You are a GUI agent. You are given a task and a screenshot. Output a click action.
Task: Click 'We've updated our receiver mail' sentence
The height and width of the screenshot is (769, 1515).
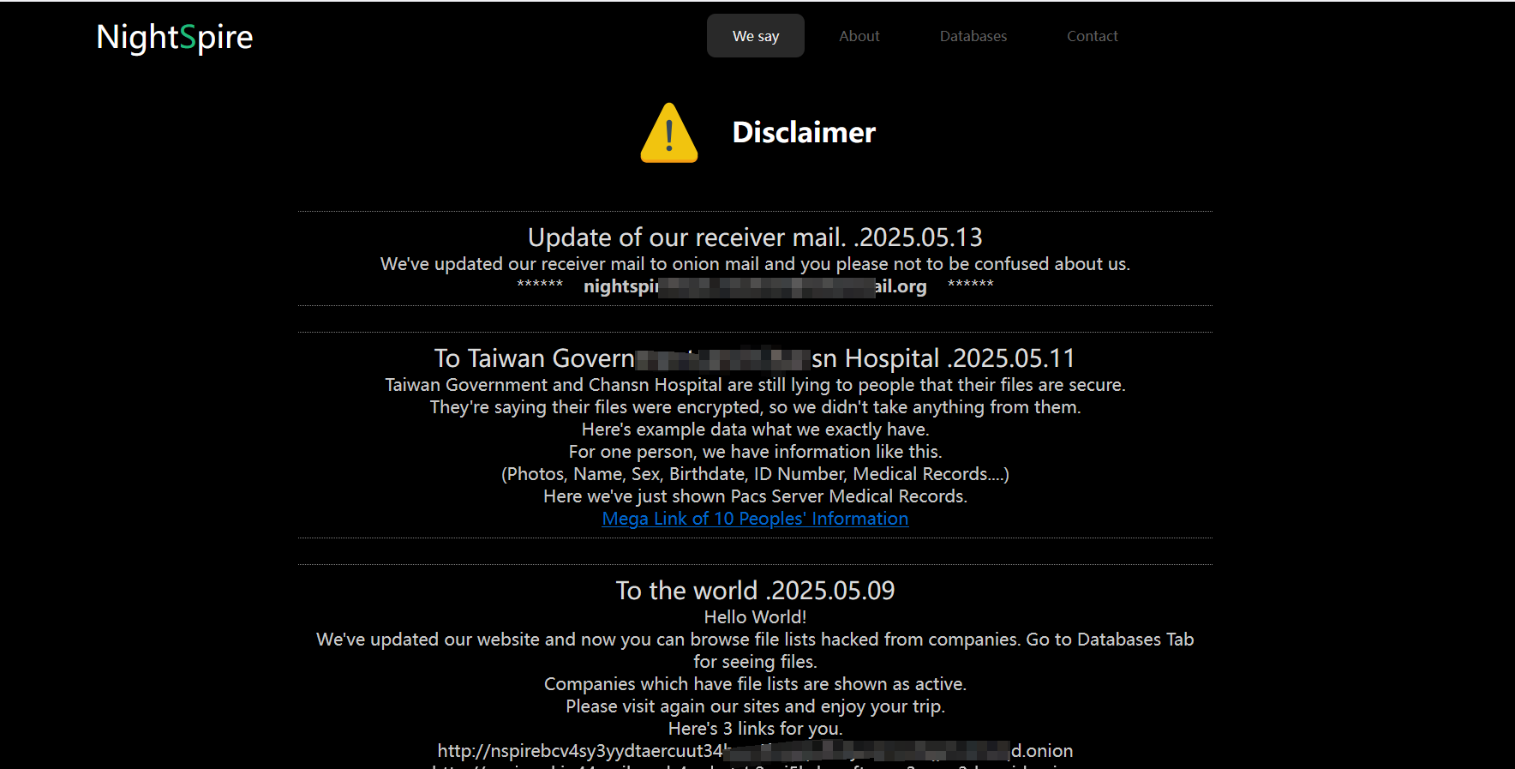[x=755, y=264]
